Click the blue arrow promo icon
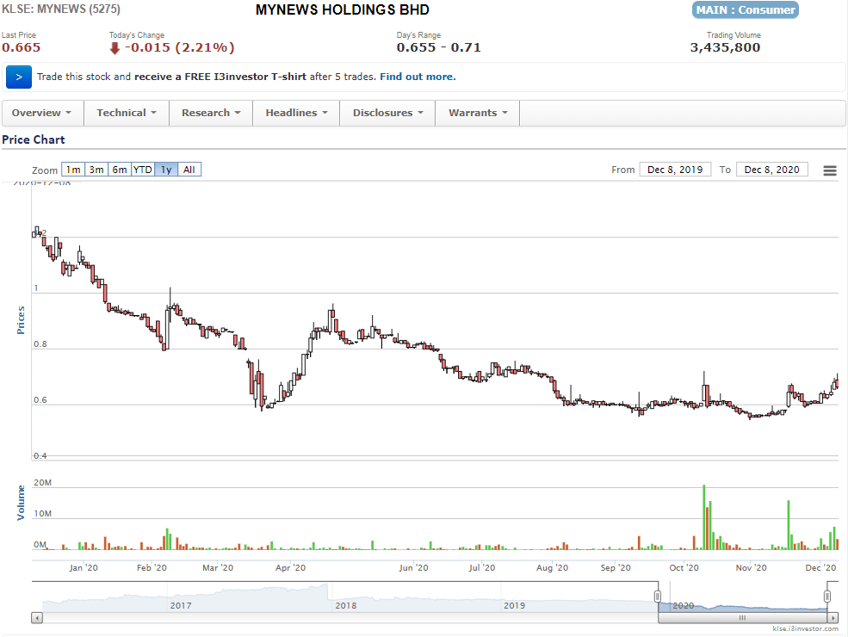Image resolution: width=848 pixels, height=637 pixels. 19,77
